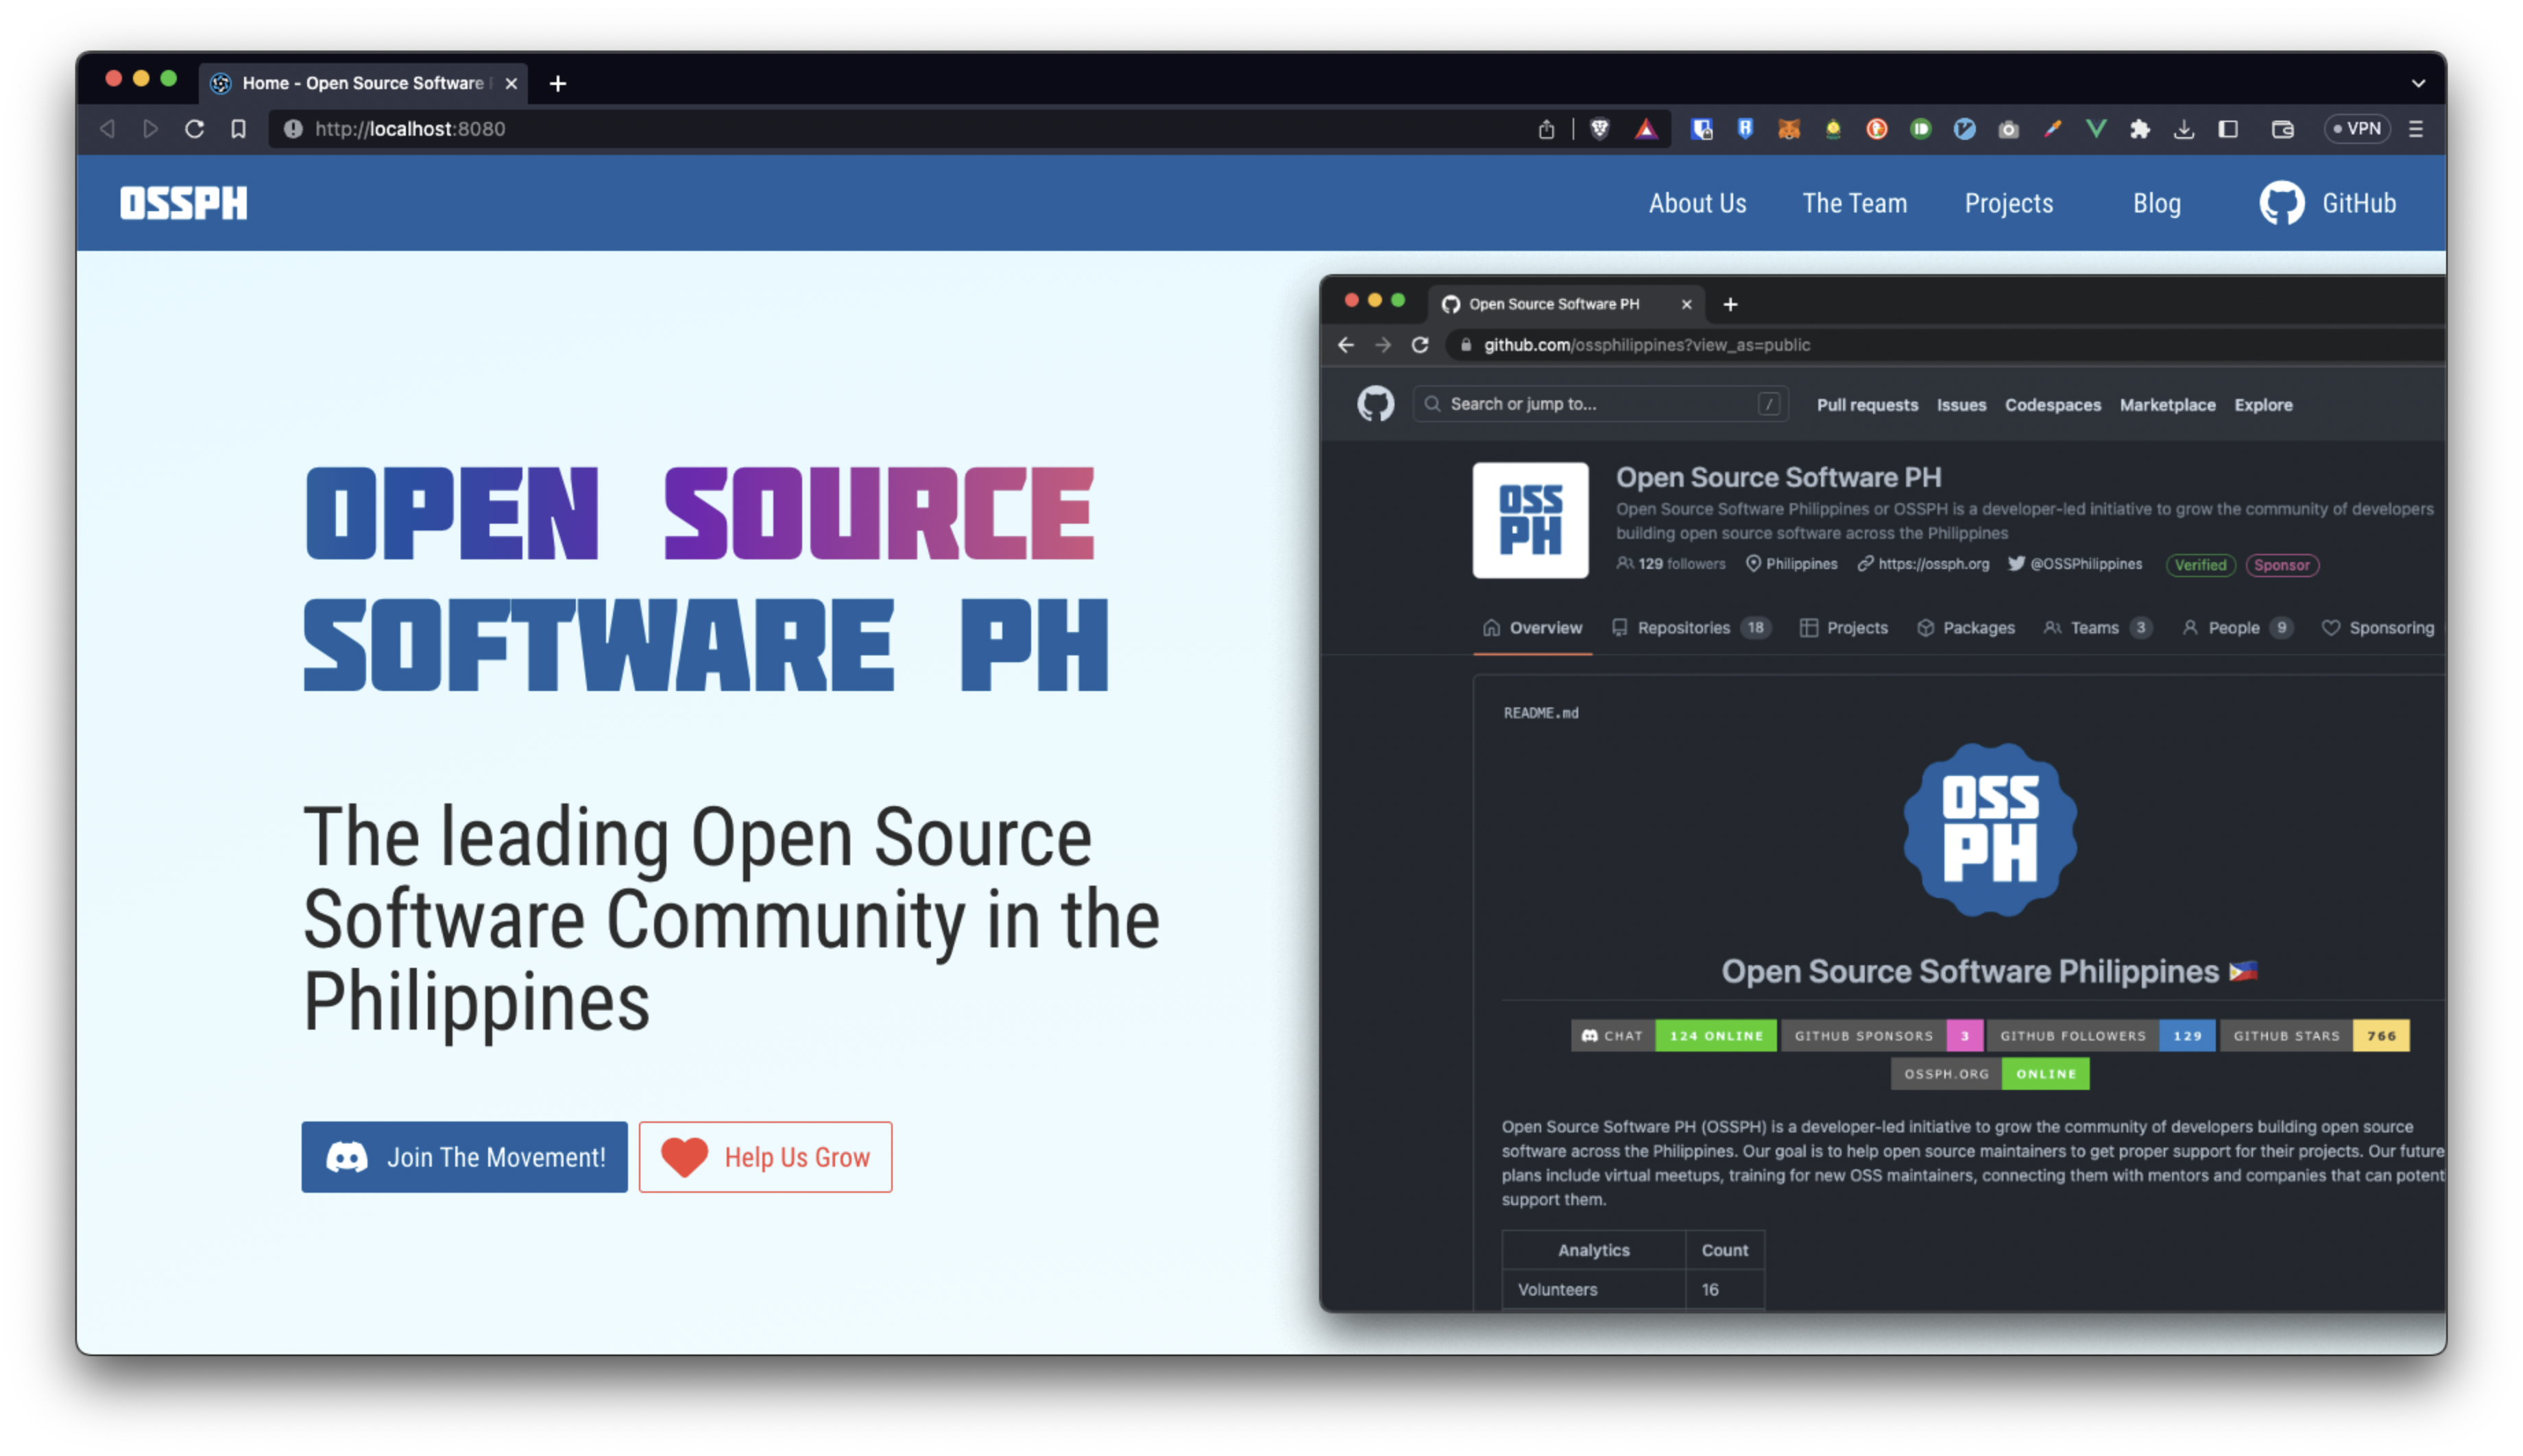
Task: Open the MetaMask fox extension
Action: coord(1789,129)
